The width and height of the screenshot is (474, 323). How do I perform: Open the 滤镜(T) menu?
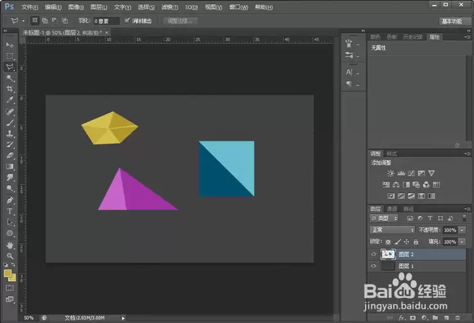(x=169, y=7)
